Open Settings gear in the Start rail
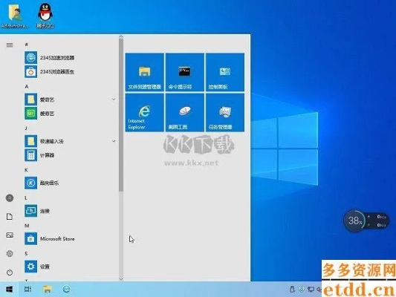The width and height of the screenshot is (396, 297). pos(10,254)
